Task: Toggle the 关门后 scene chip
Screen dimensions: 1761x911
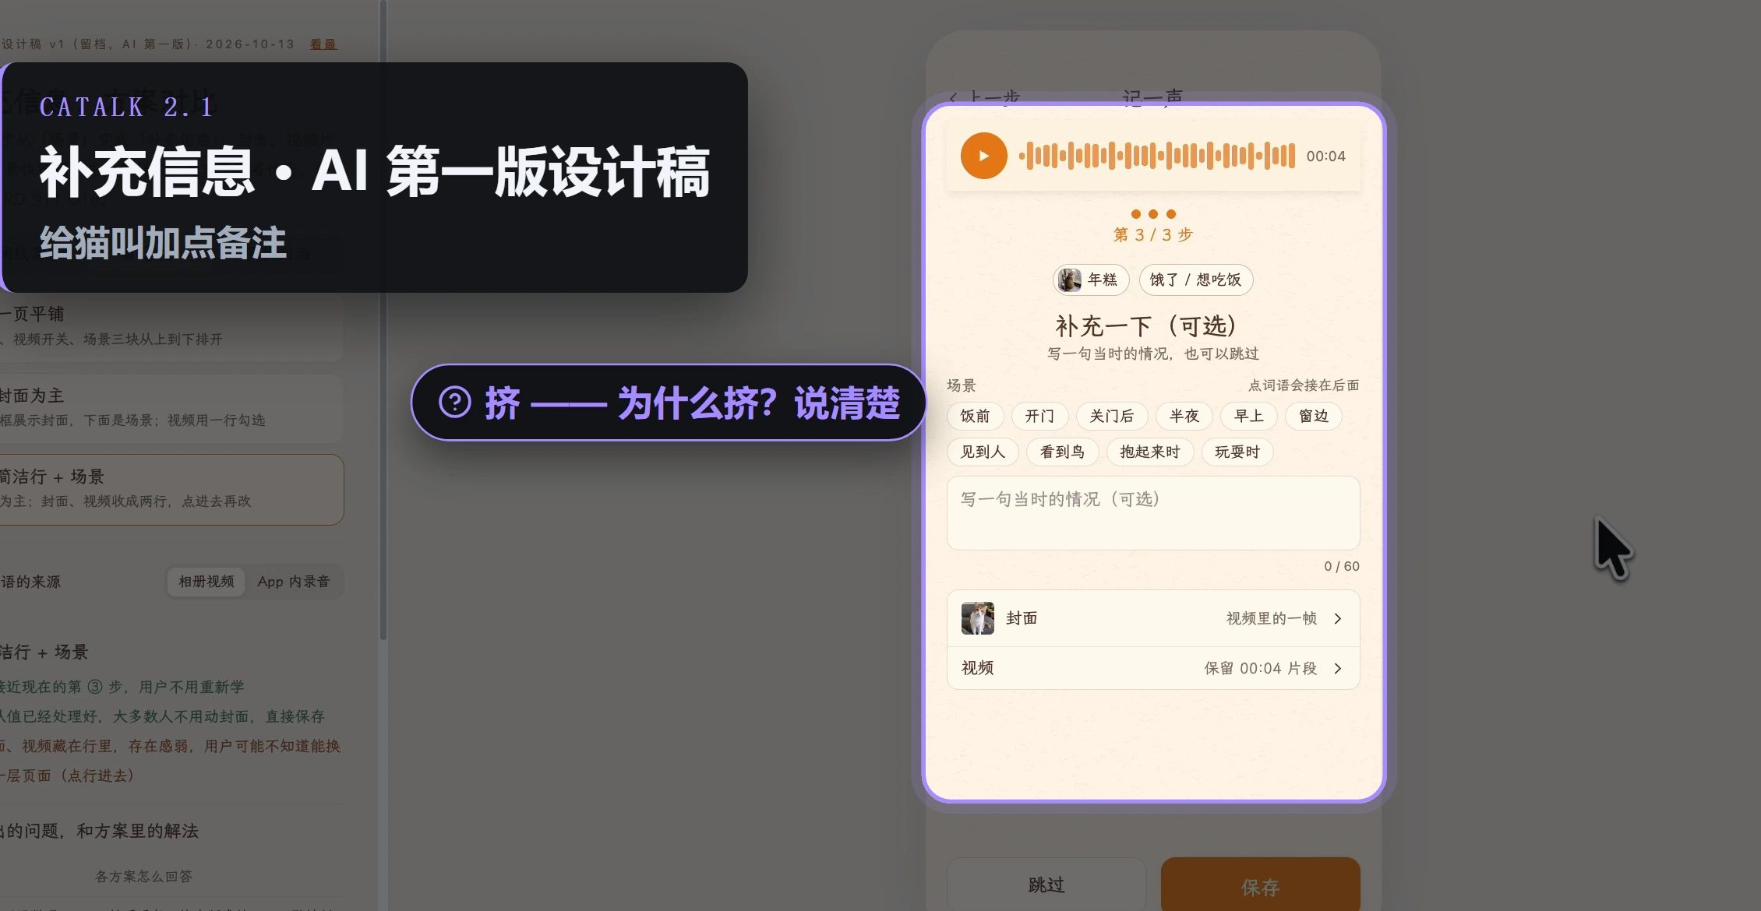Action: tap(1111, 416)
